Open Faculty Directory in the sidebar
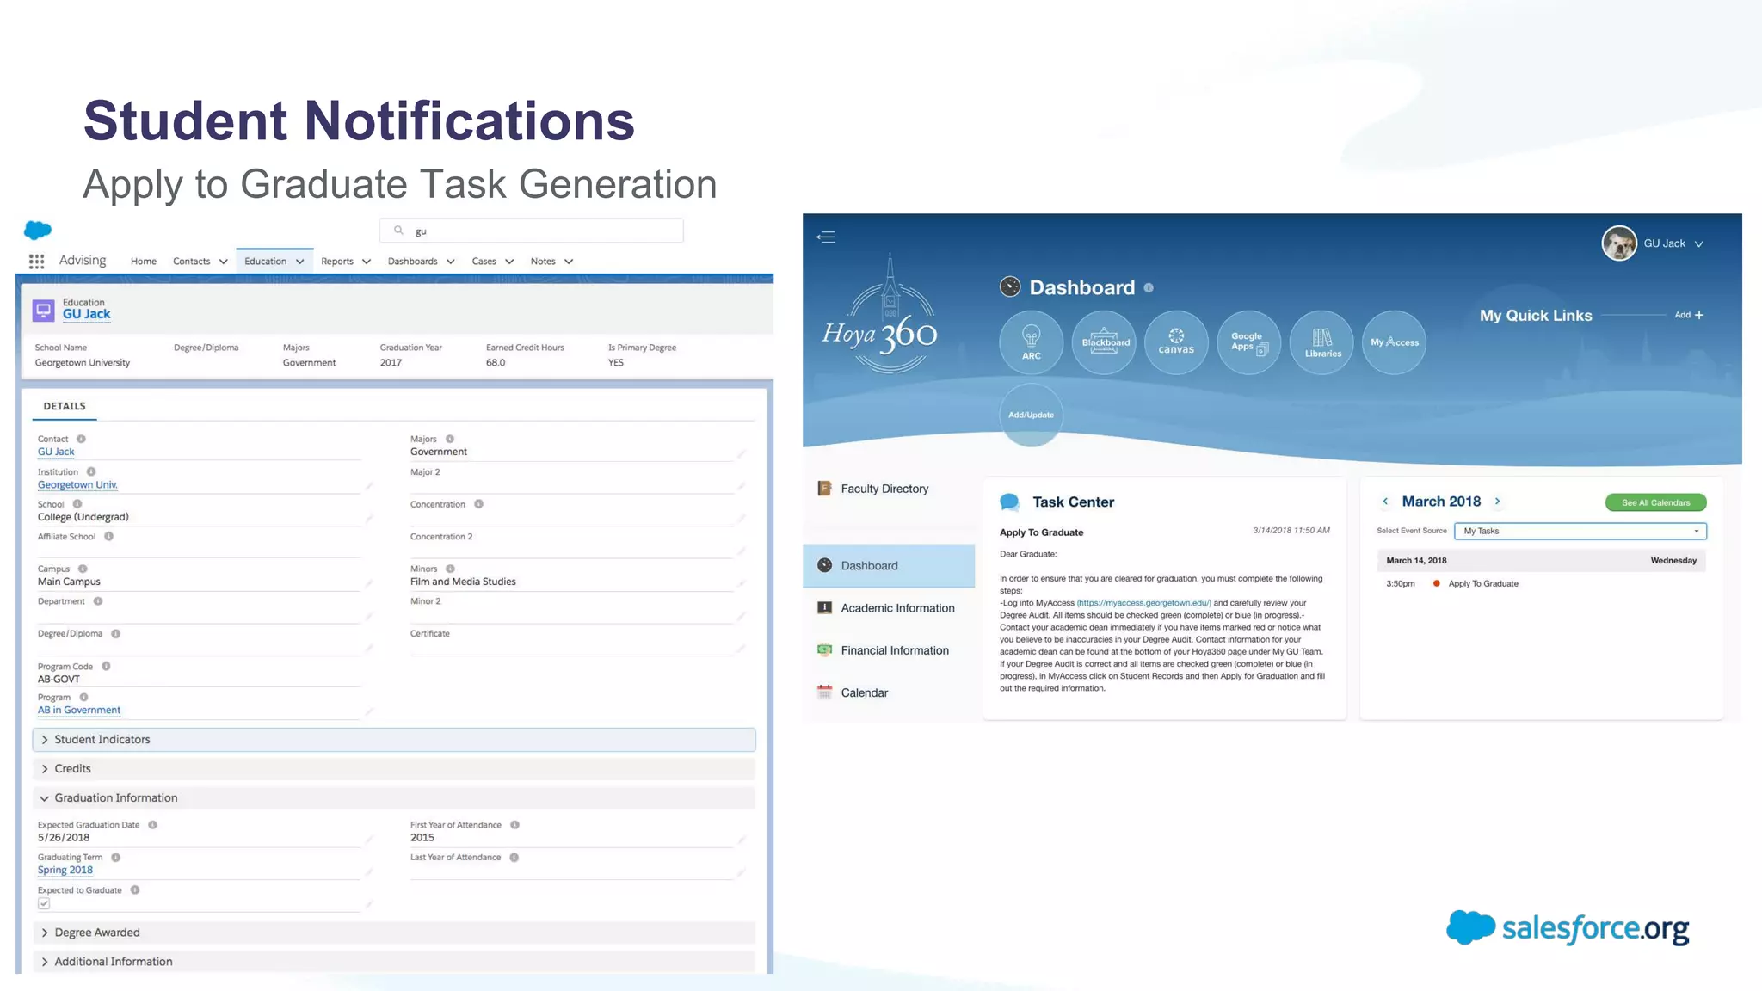1762x991 pixels. (884, 489)
